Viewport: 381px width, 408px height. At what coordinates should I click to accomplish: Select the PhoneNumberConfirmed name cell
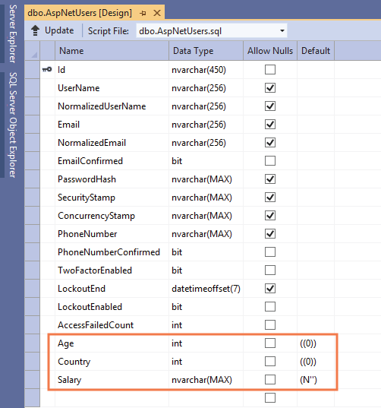point(112,251)
